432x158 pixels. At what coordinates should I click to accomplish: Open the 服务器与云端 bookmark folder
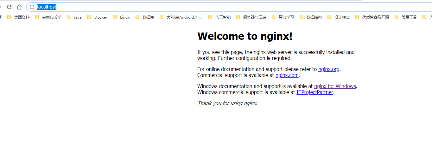tap(251, 17)
